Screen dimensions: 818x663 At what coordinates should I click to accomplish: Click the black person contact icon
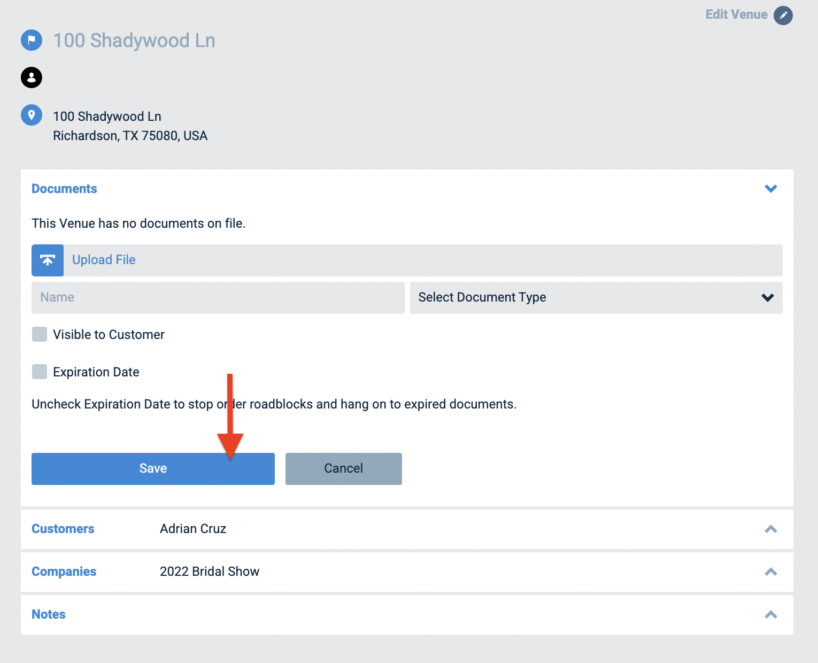[32, 78]
